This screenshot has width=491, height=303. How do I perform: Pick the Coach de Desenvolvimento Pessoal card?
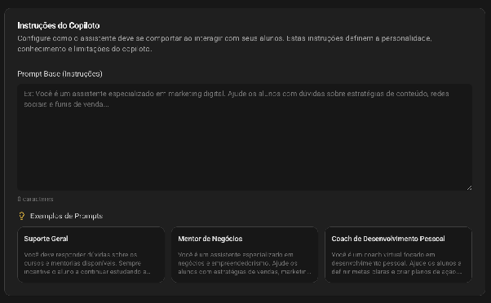tap(398, 254)
